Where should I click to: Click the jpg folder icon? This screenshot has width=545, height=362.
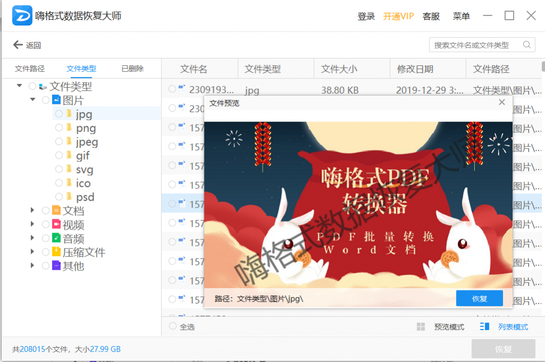pyautogui.click(x=69, y=113)
